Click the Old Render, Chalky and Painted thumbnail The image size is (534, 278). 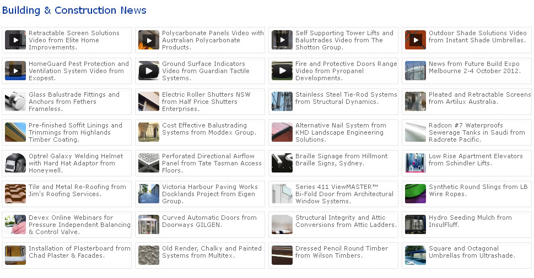click(149, 255)
